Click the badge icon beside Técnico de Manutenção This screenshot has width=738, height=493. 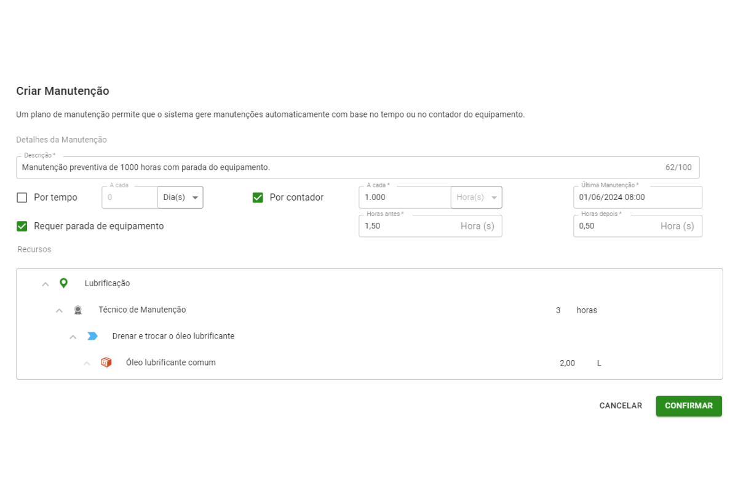pos(77,310)
